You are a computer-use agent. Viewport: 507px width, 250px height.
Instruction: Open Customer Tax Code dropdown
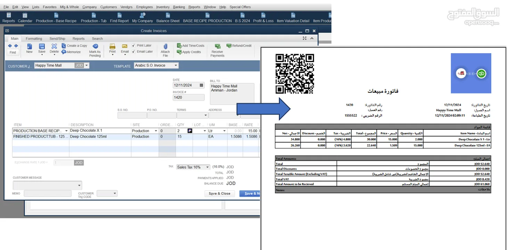[115, 193]
